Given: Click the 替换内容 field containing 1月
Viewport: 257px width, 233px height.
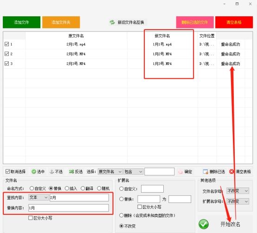Looking at the screenshot, I should click(x=69, y=208).
